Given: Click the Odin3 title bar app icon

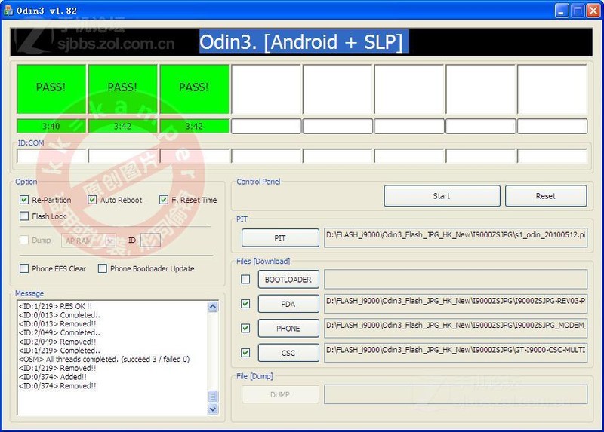Looking at the screenshot, I should (8, 10).
